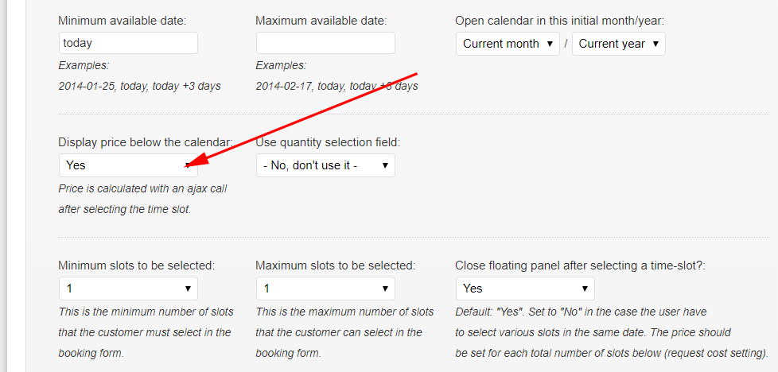
Task: Click the "Maximum slots to be selected:" label
Action: (336, 265)
